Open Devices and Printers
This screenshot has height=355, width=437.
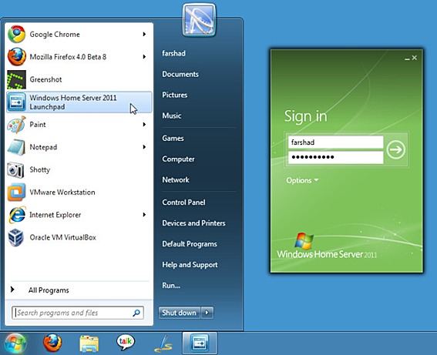(193, 223)
